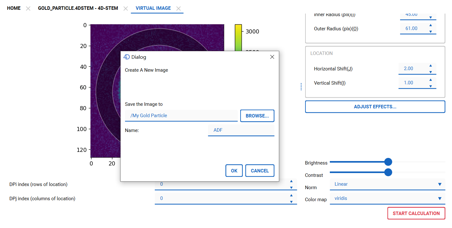Click the vertical dotted panel splitter handle
The width and height of the screenshot is (452, 228).
301,87
